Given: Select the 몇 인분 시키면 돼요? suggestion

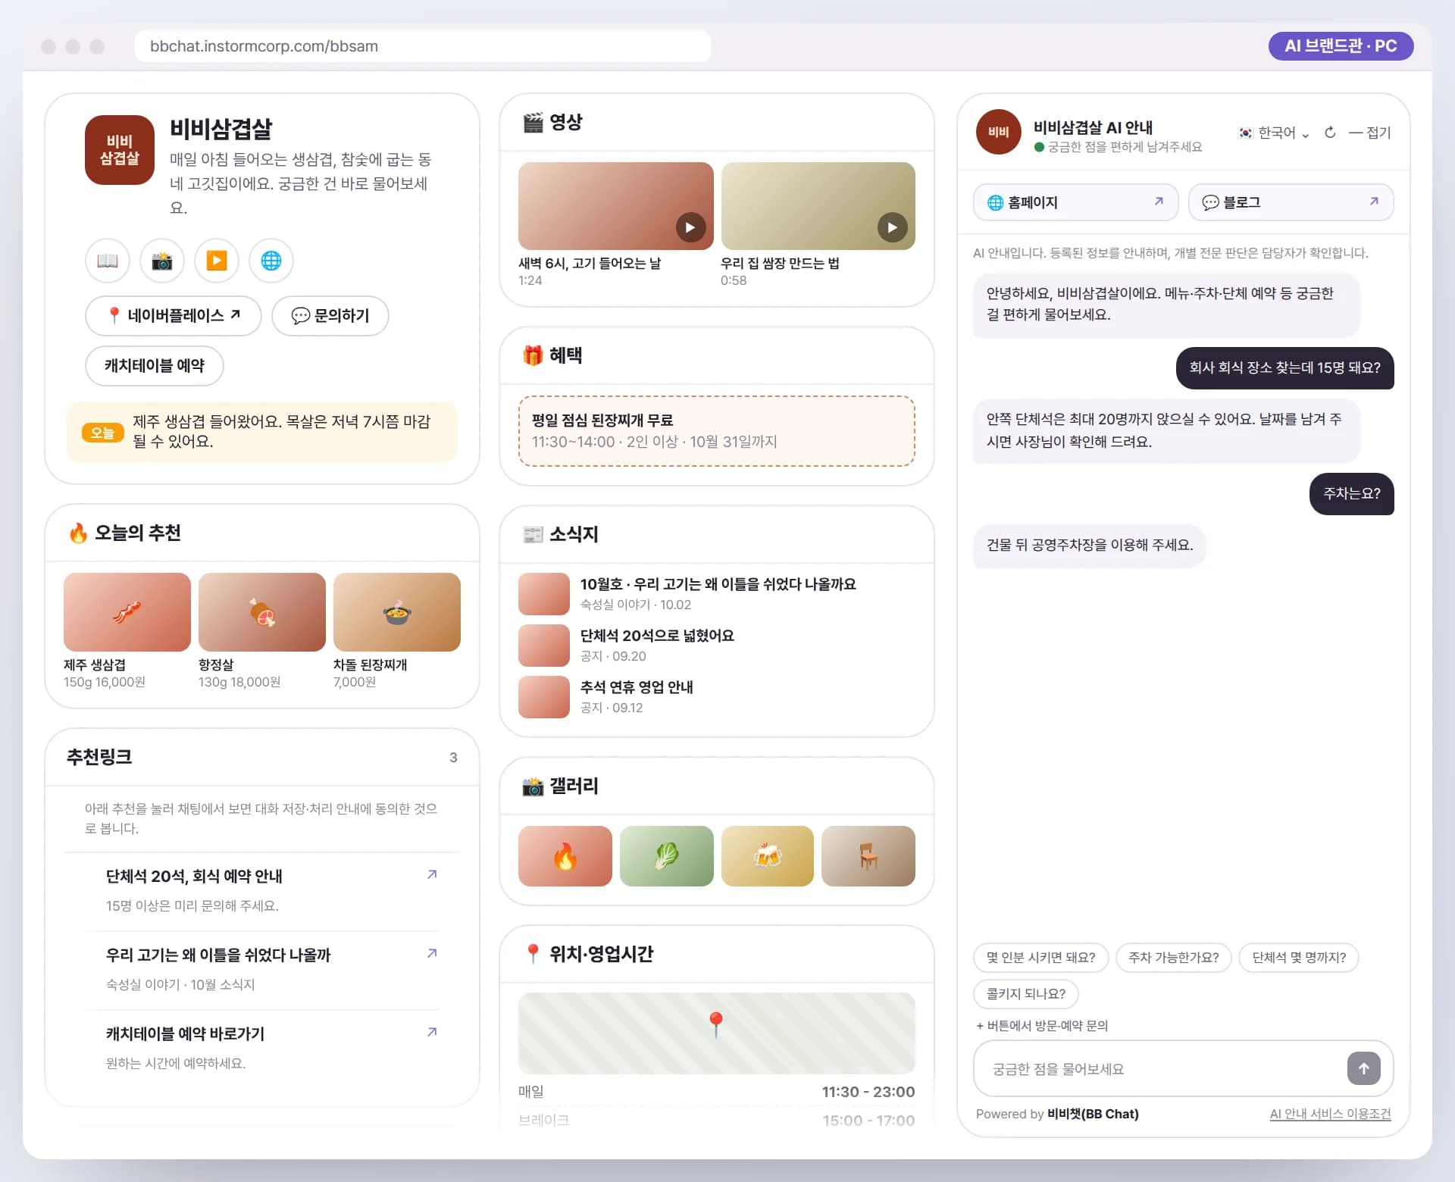Looking at the screenshot, I should coord(1041,958).
